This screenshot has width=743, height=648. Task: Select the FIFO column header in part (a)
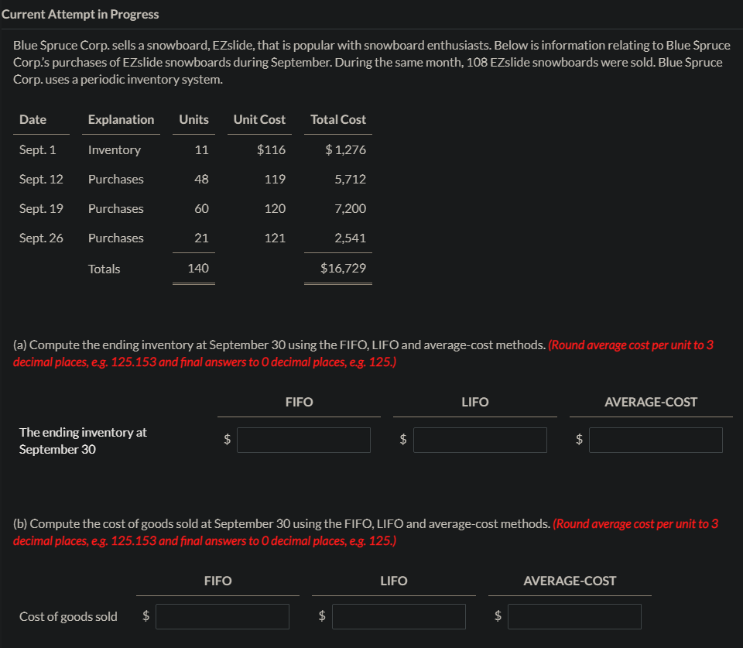pyautogui.click(x=299, y=402)
